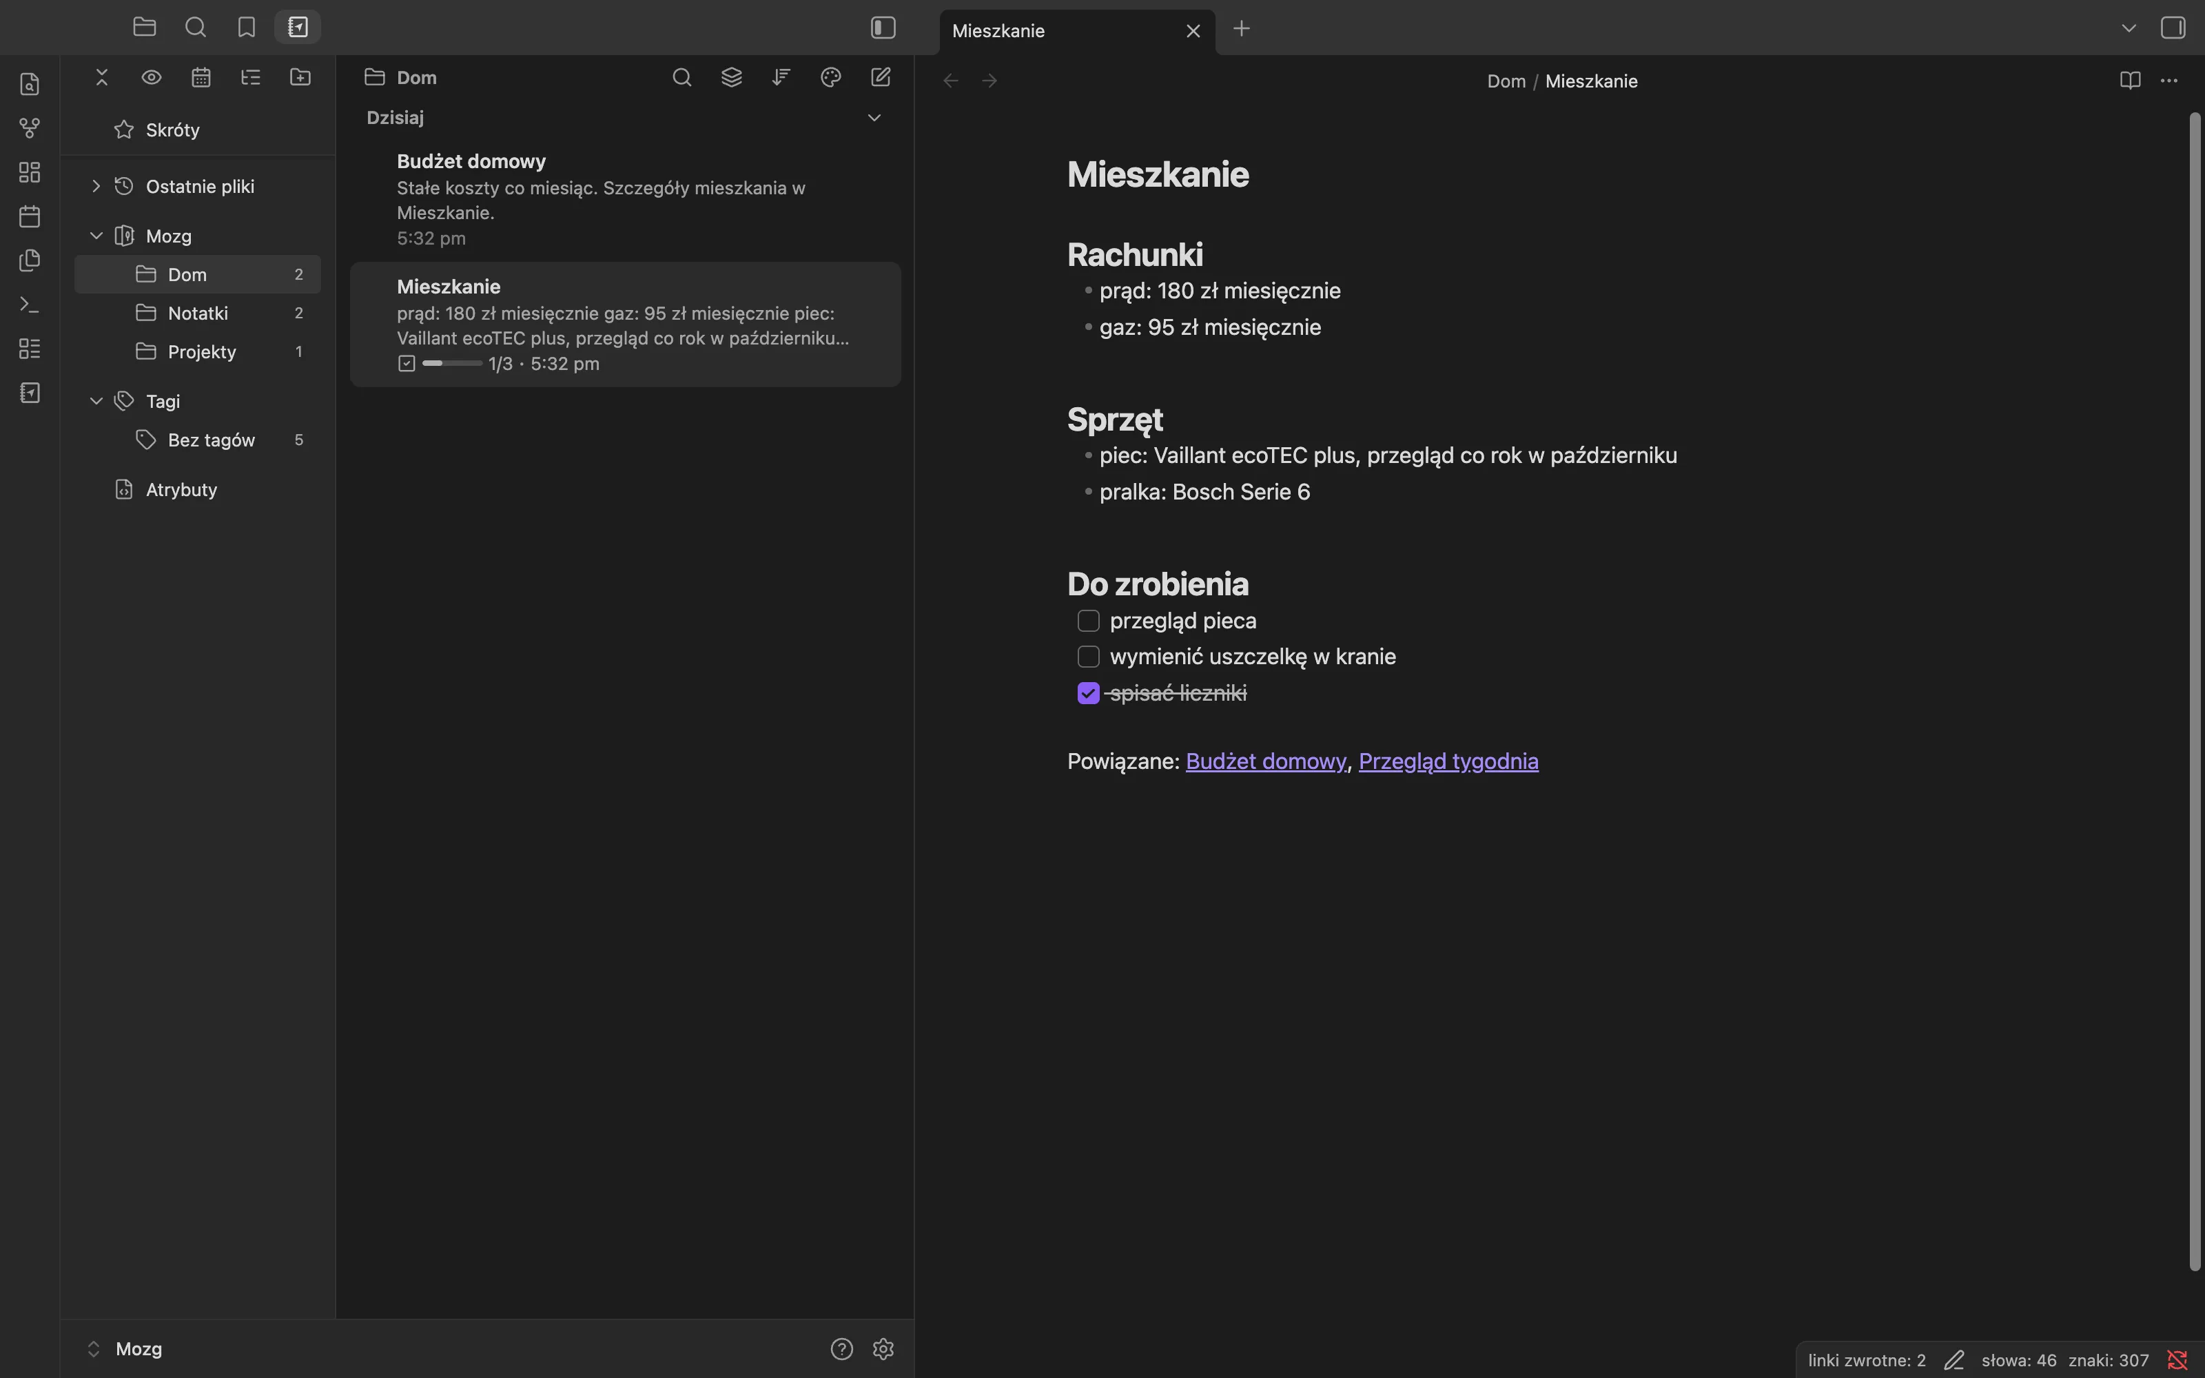Click the task progress bar on Mieszkanie card
The image size is (2205, 1378).
coord(452,364)
